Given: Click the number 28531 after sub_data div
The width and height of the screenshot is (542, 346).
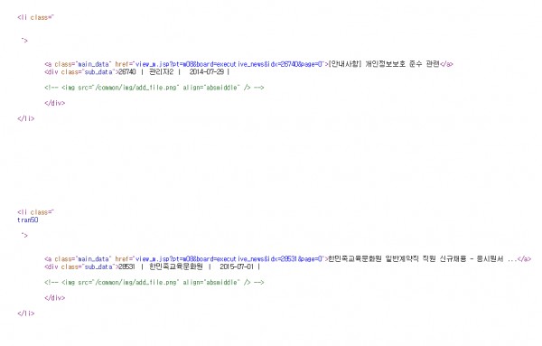Looking at the screenshot, I should (x=126, y=267).
